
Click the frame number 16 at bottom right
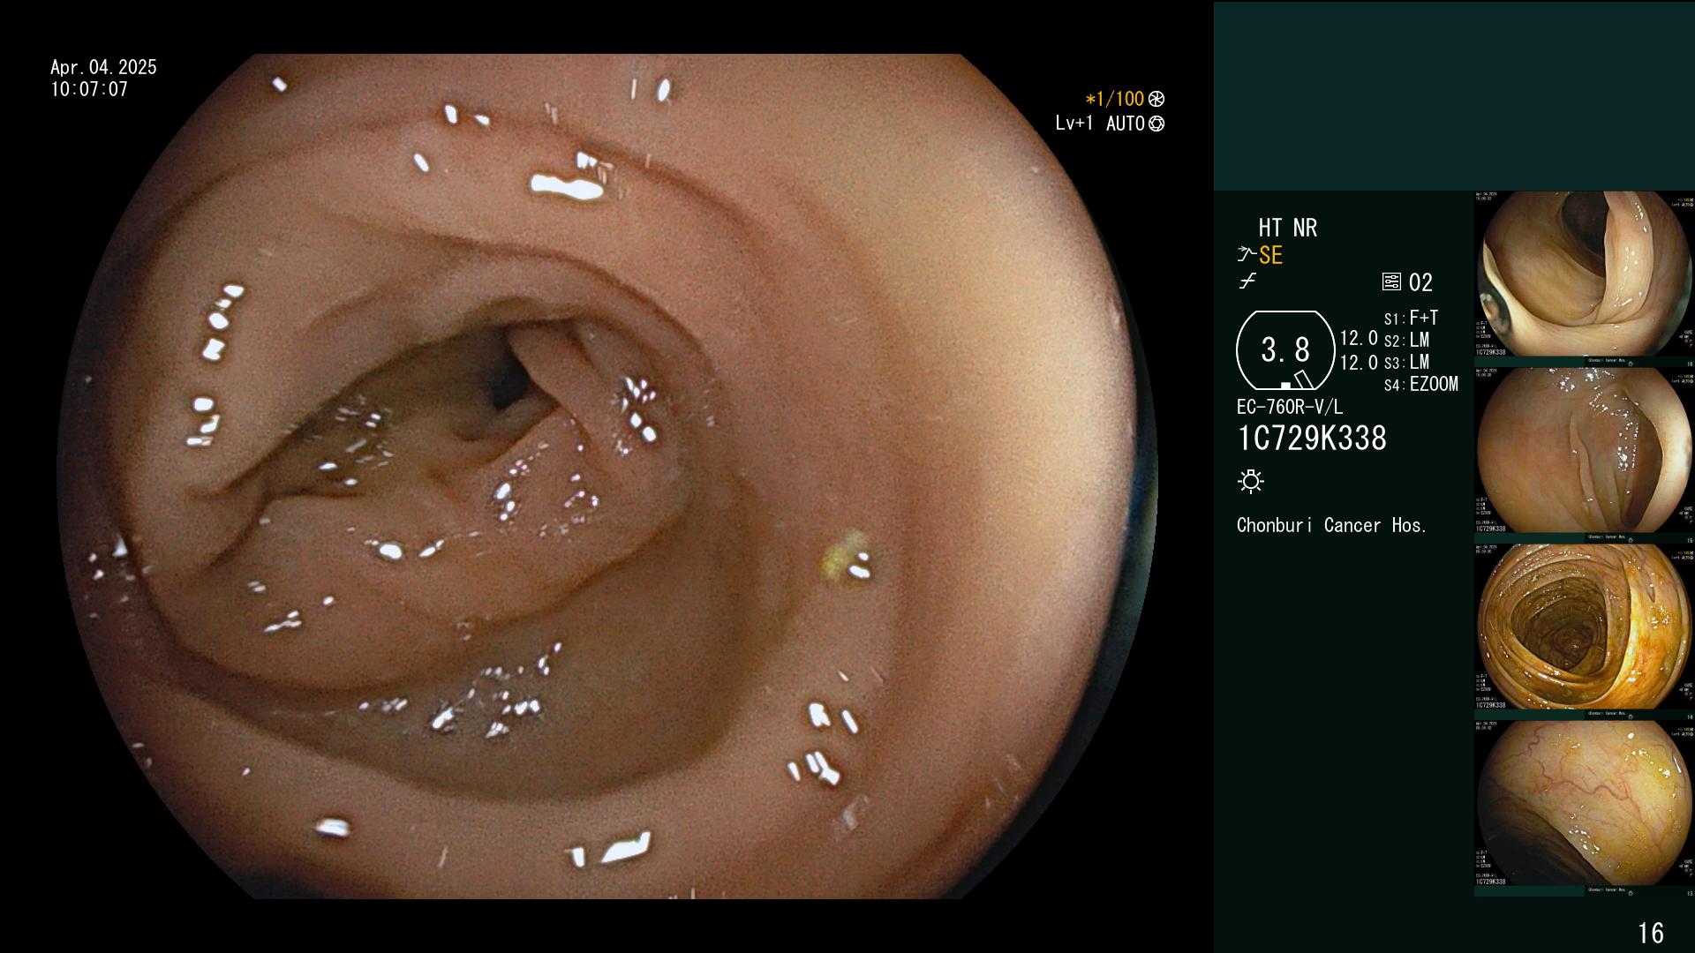point(1651,933)
